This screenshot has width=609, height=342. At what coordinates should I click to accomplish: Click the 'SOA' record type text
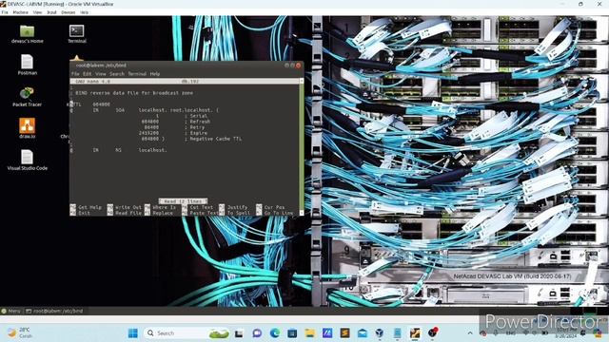(120, 110)
